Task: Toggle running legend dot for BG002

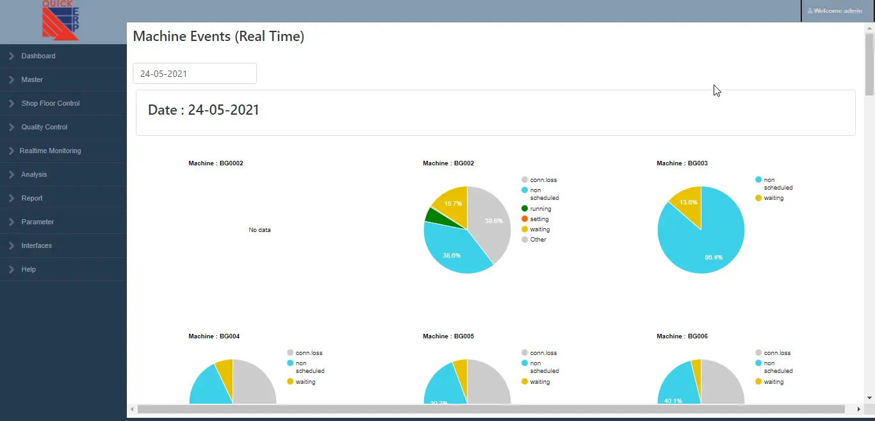Action: (x=525, y=209)
